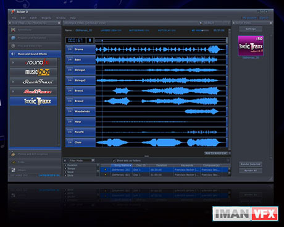Screen dimensions: 284x227
Task: Click the Juicer 3 app logo icon
Action: coord(13,12)
